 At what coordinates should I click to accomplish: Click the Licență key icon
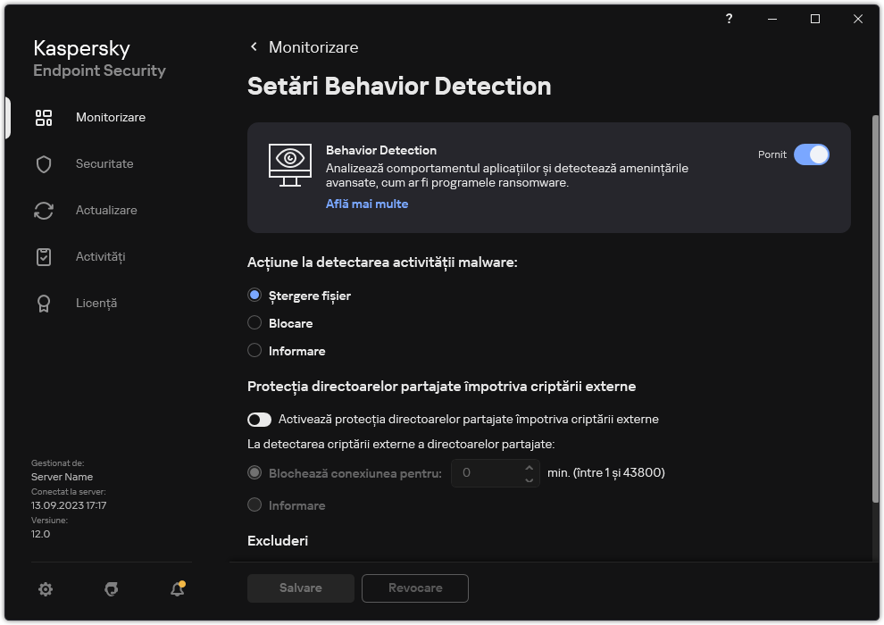(x=44, y=303)
